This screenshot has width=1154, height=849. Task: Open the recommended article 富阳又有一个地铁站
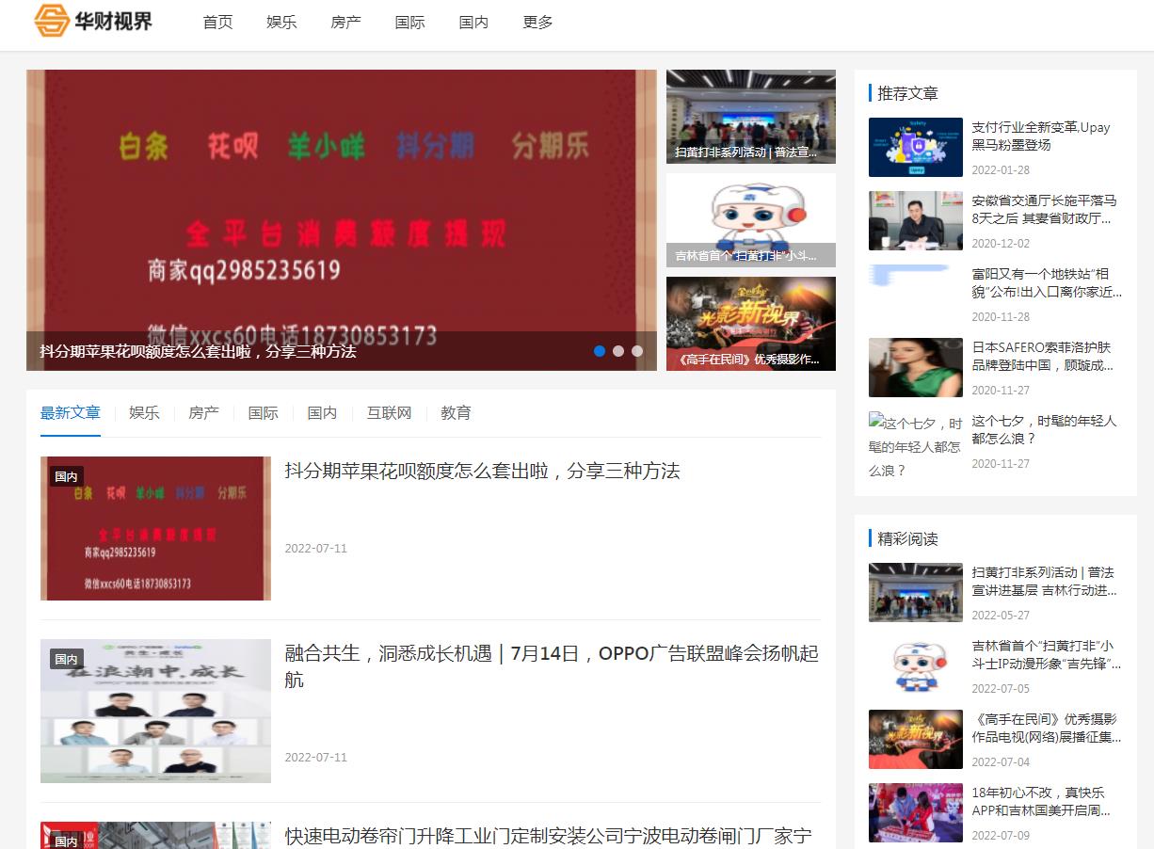point(1047,282)
